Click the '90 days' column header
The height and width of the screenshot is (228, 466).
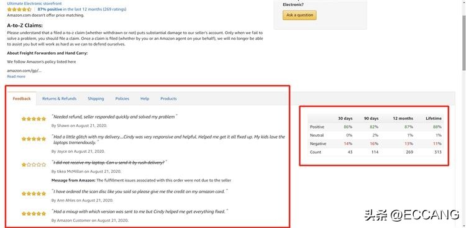click(x=371, y=118)
